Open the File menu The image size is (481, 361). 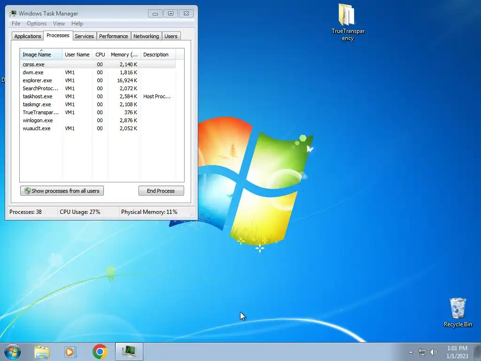(x=16, y=24)
